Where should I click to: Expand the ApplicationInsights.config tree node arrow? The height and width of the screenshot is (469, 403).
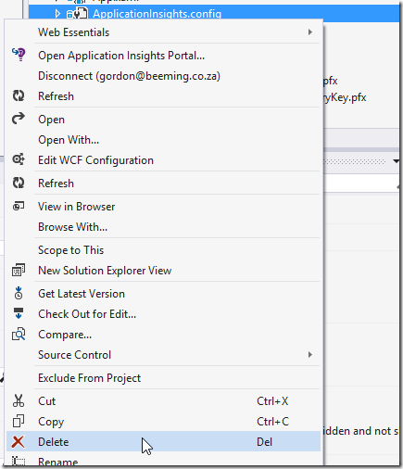57,14
